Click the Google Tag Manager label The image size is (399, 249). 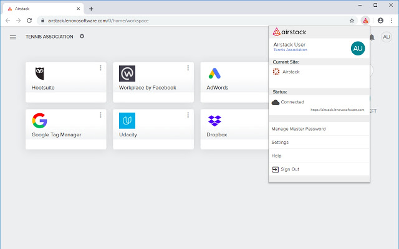click(x=56, y=134)
